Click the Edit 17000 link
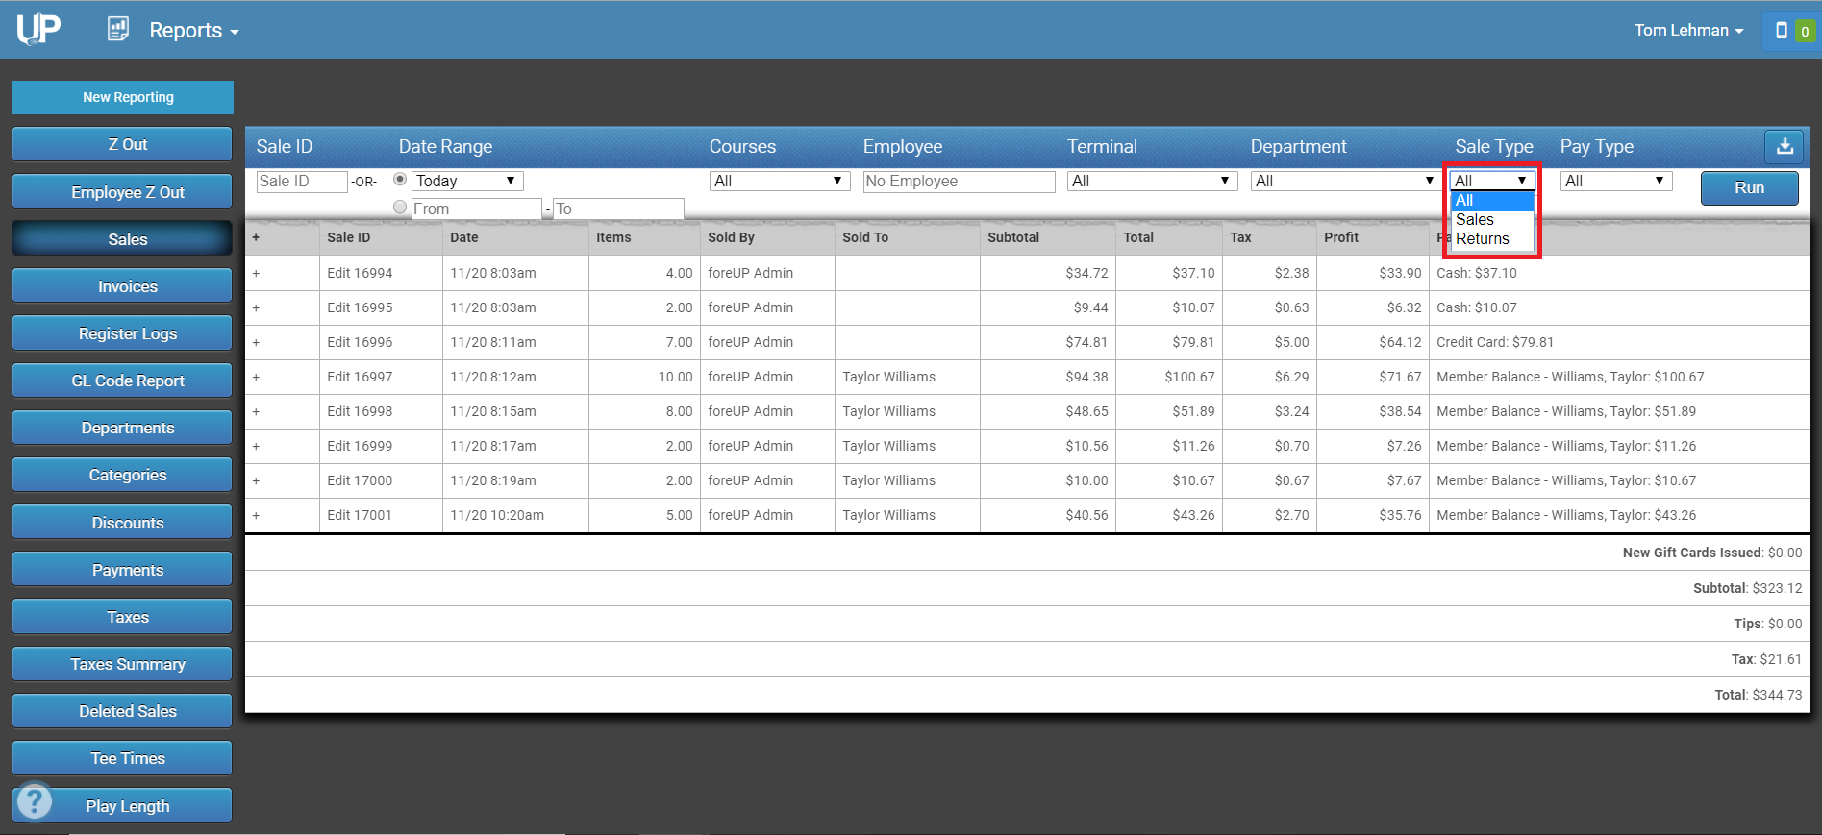The height and width of the screenshot is (835, 1822). 360,480
